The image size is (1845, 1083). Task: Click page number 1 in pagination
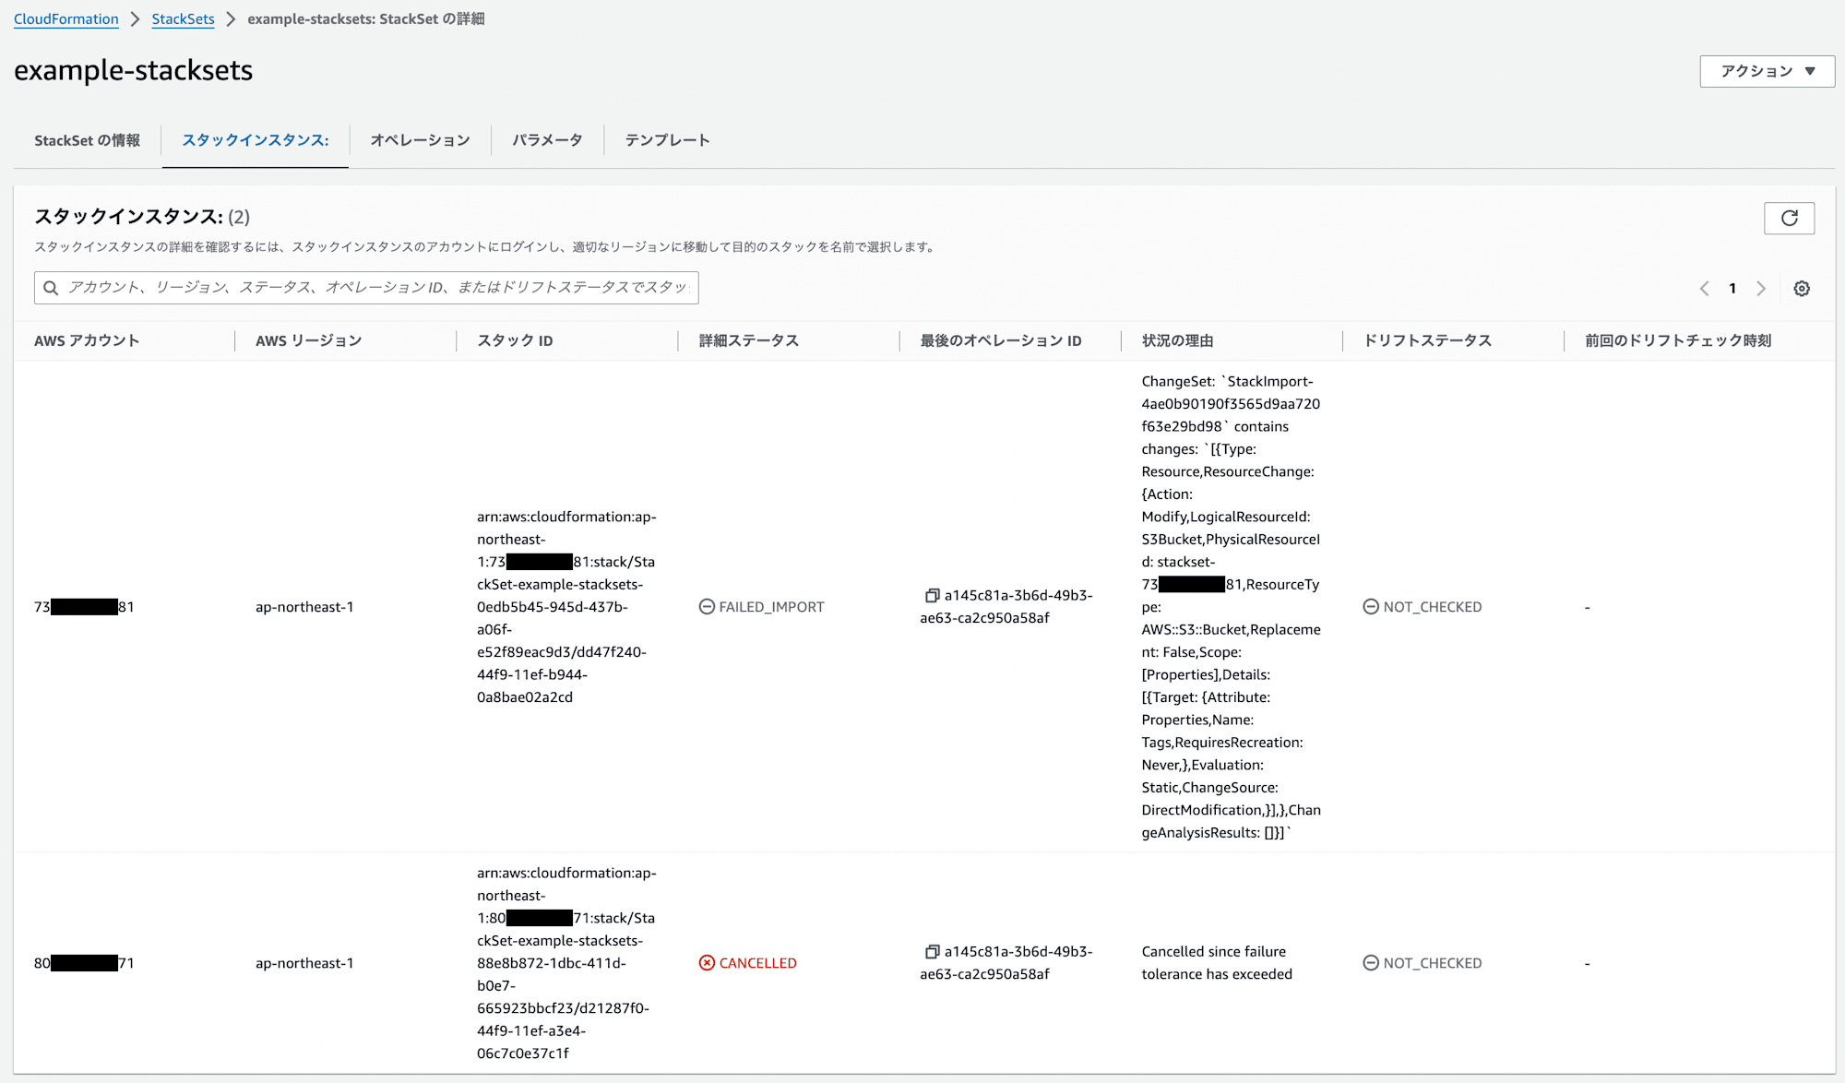pos(1732,289)
